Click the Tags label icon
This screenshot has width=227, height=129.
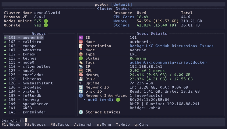[x=81, y=62]
